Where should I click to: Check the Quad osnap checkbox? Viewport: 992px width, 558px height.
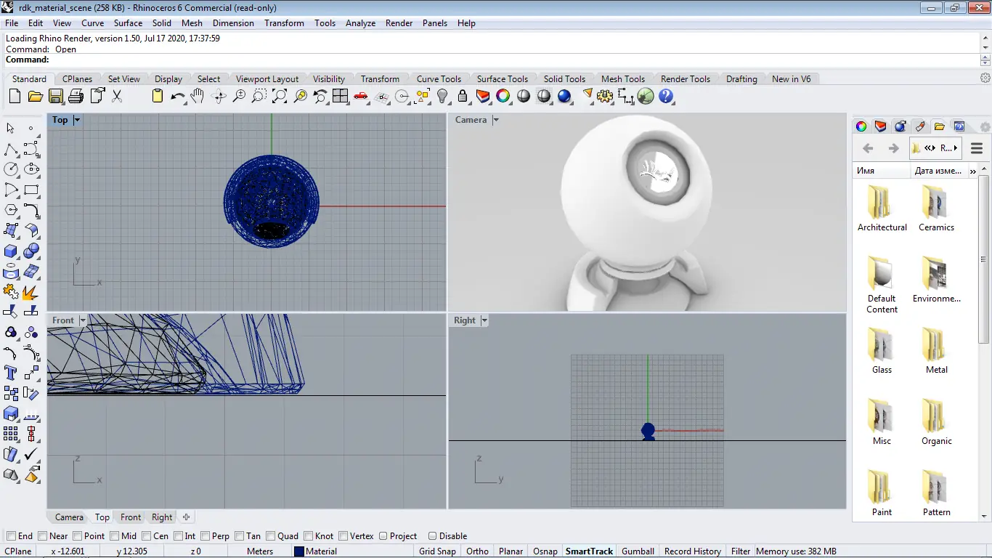(271, 536)
